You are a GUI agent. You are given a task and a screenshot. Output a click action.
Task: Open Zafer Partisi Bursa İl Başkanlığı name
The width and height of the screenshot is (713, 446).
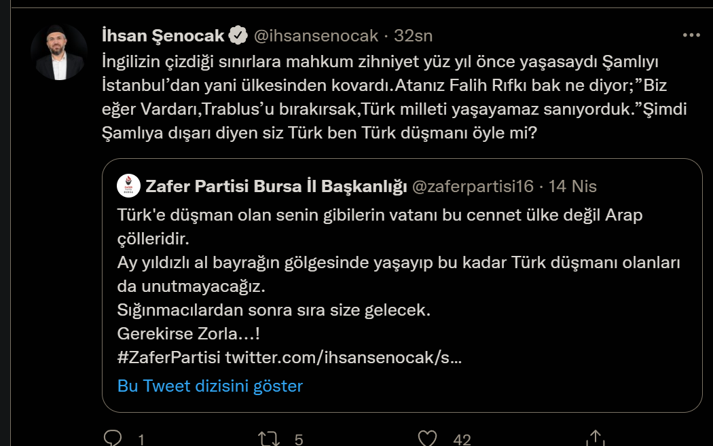point(276,186)
